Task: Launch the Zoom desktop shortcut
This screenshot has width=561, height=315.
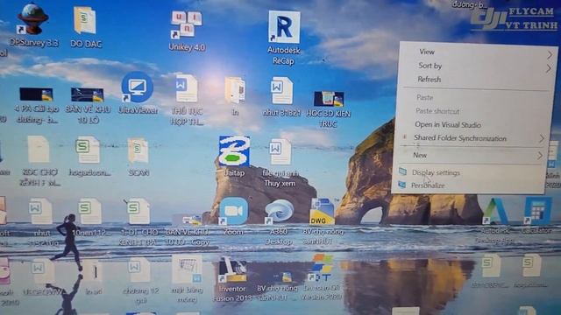Action: coord(233,211)
